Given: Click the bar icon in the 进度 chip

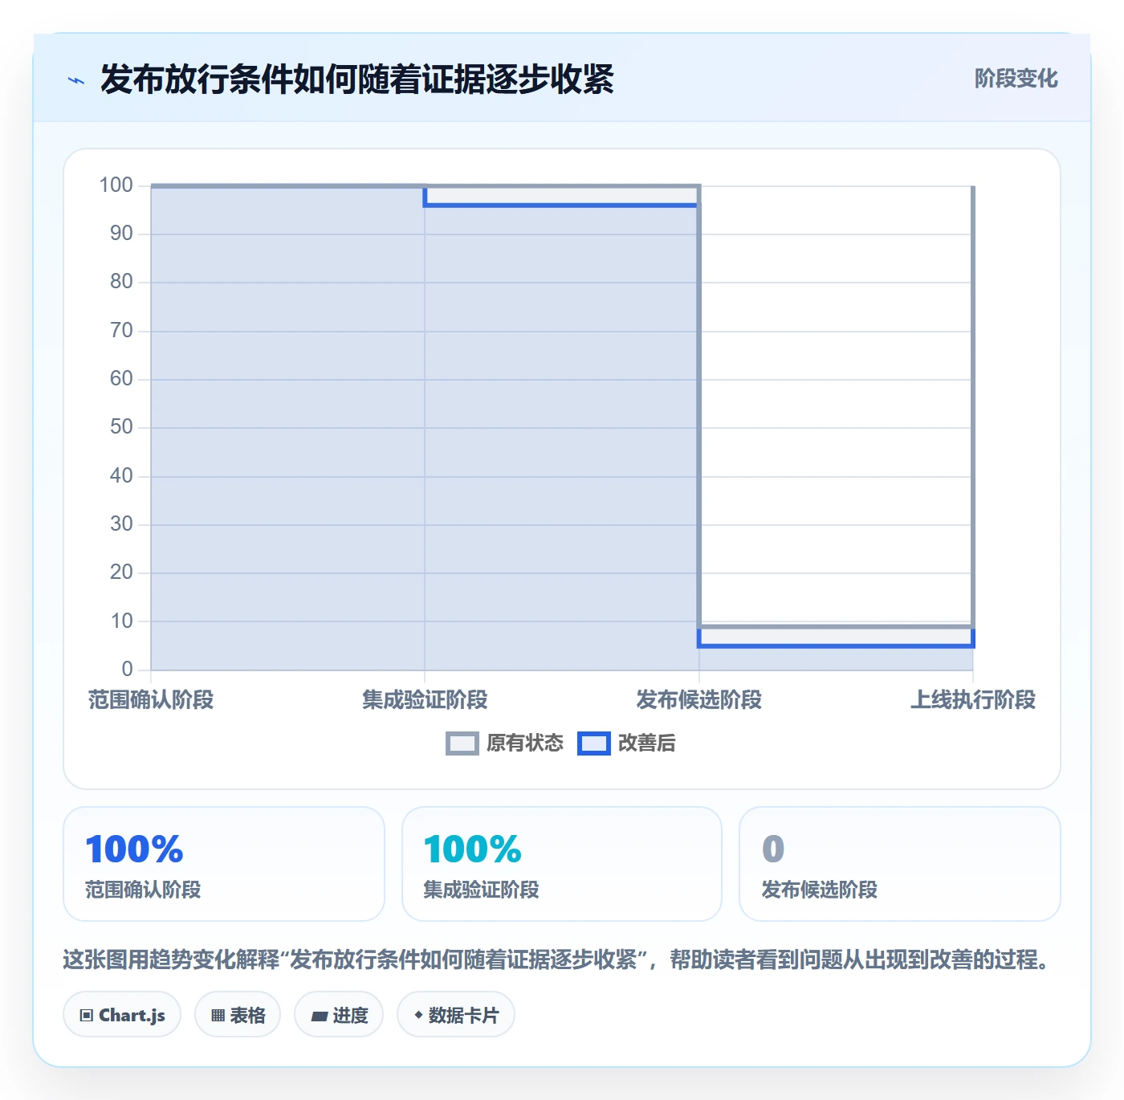Looking at the screenshot, I should [x=319, y=1016].
